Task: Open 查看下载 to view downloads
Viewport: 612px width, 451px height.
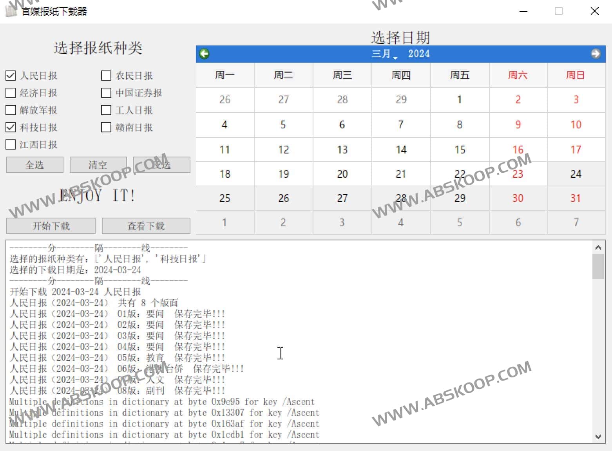Action: [x=146, y=226]
